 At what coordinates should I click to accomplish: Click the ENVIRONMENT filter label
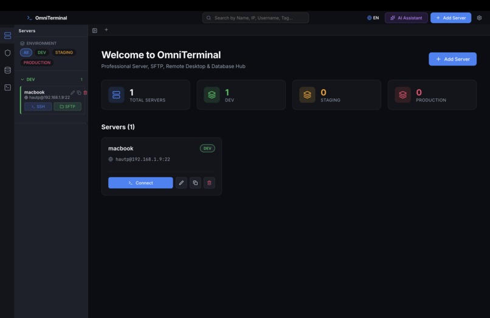(41, 43)
